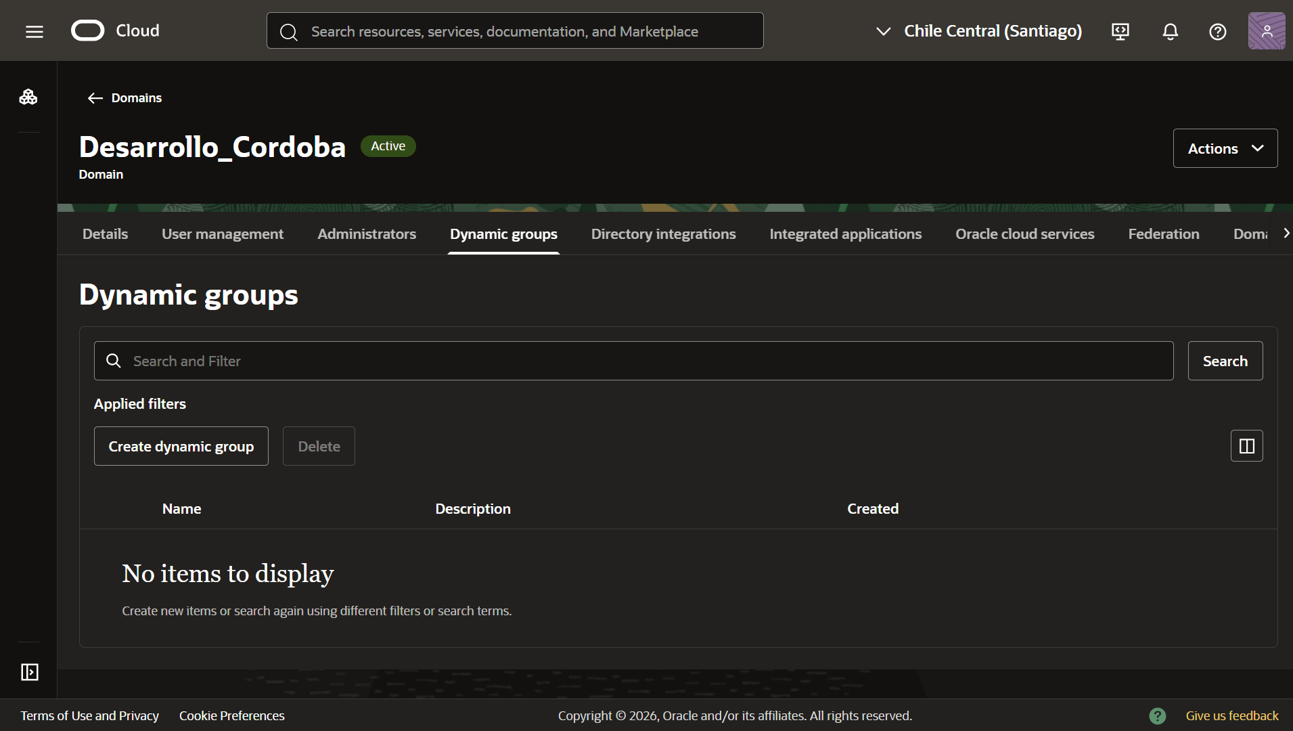Click the Name column header
The width and height of the screenshot is (1293, 731).
(x=182, y=509)
